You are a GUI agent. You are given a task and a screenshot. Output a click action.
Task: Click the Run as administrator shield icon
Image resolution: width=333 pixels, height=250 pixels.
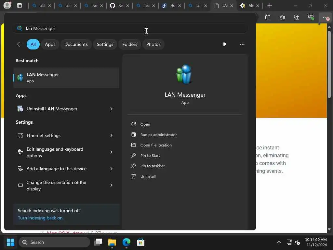pyautogui.click(x=134, y=134)
